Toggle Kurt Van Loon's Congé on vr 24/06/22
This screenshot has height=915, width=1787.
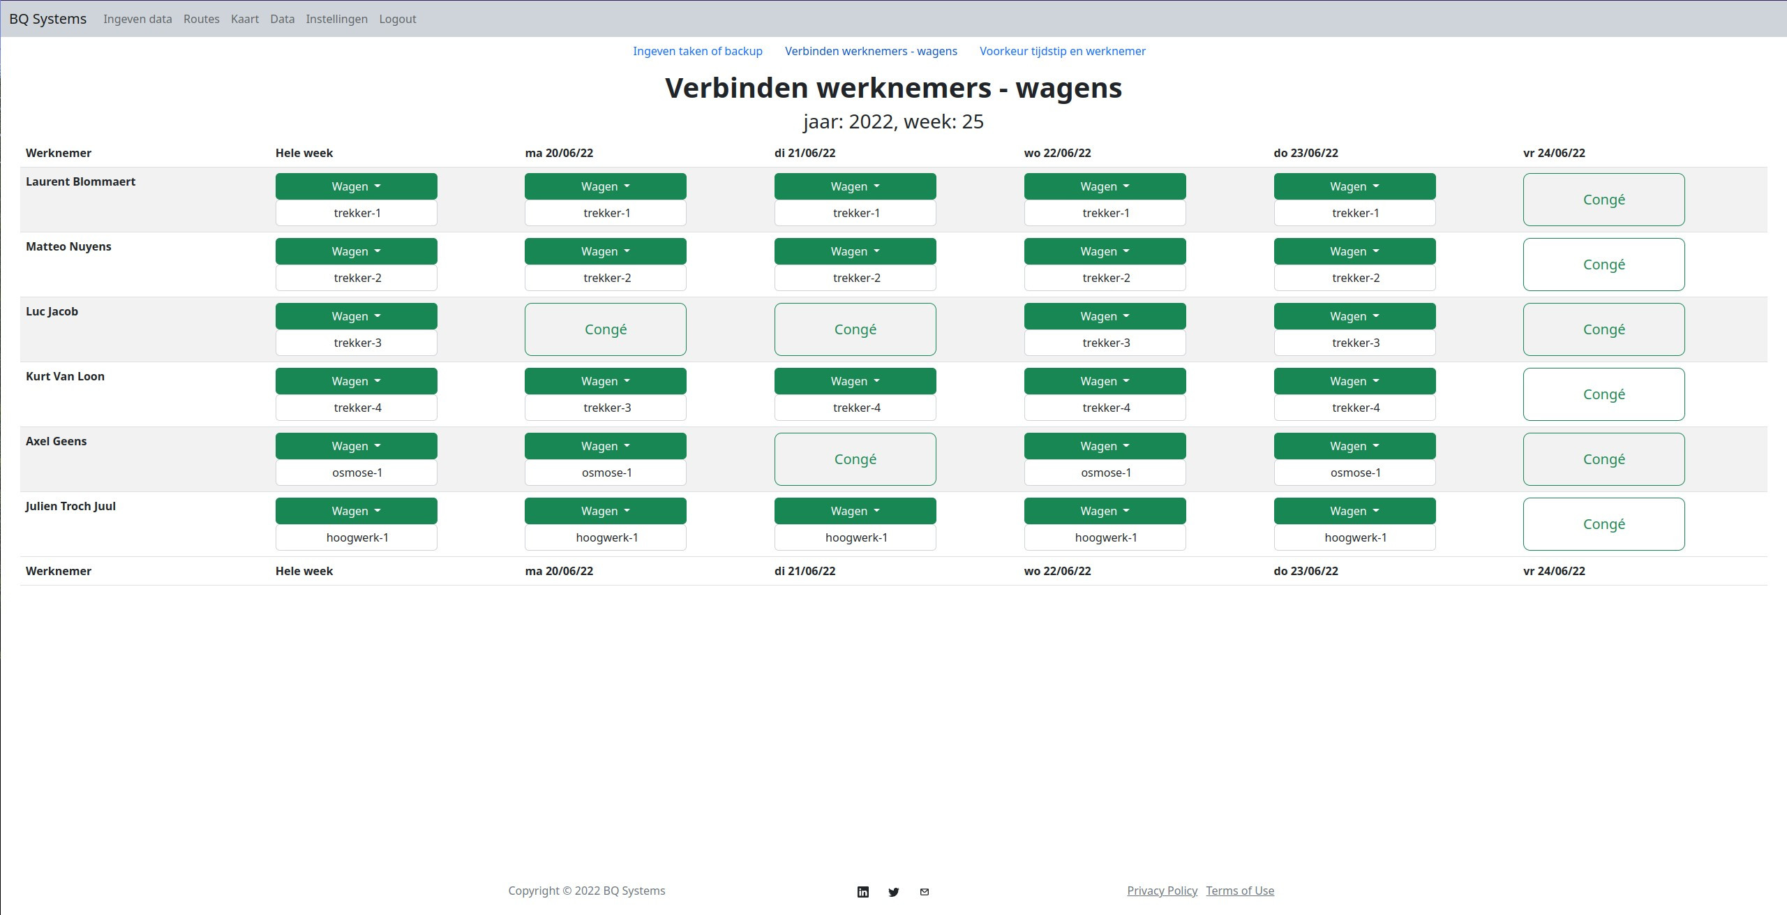pyautogui.click(x=1604, y=394)
